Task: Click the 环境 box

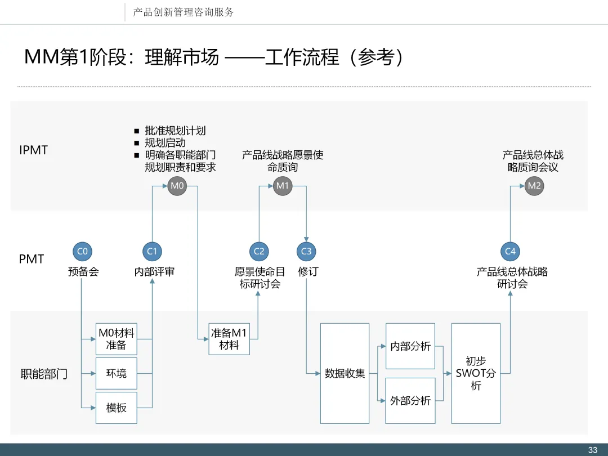Action: click(117, 373)
